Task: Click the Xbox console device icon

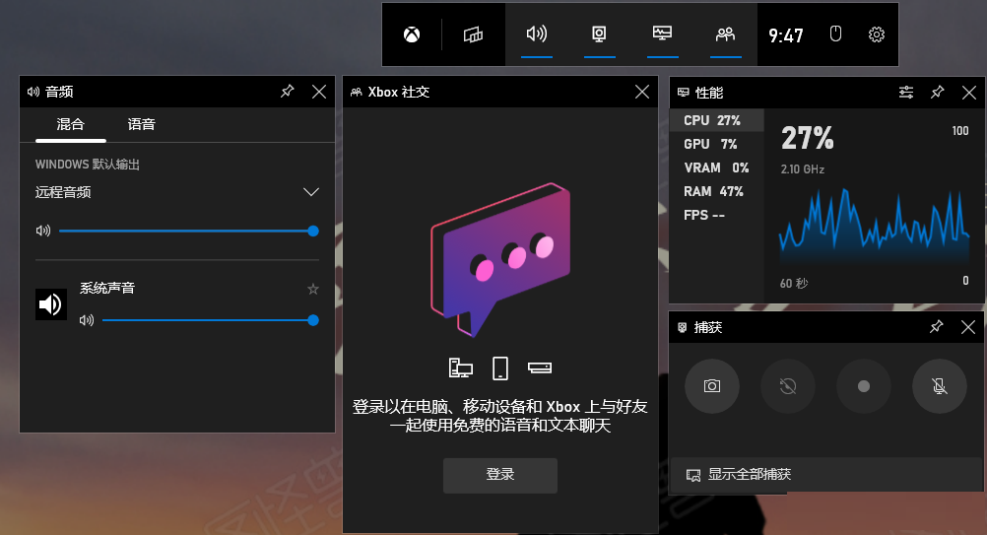Action: click(540, 368)
